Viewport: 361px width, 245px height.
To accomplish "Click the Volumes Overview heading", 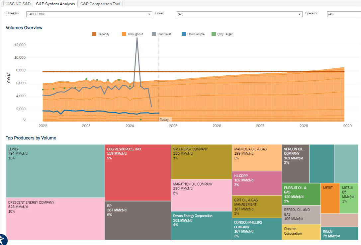I will click(x=24, y=28).
